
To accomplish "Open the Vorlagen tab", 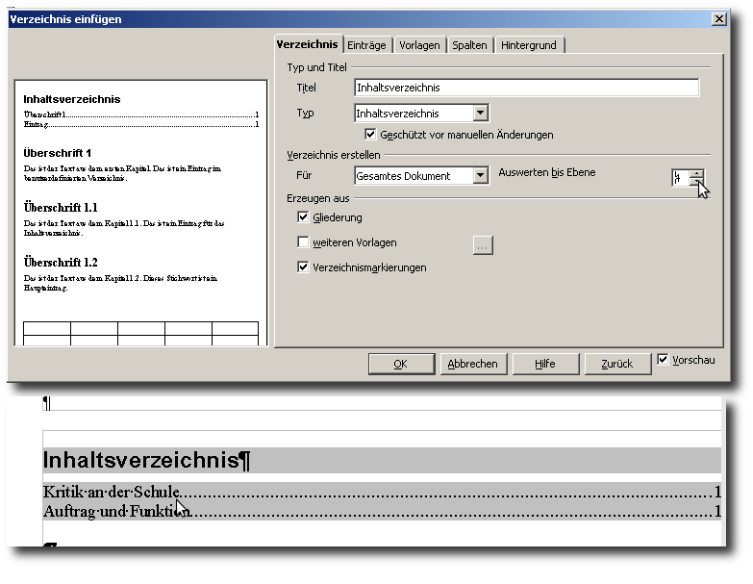I will point(419,45).
